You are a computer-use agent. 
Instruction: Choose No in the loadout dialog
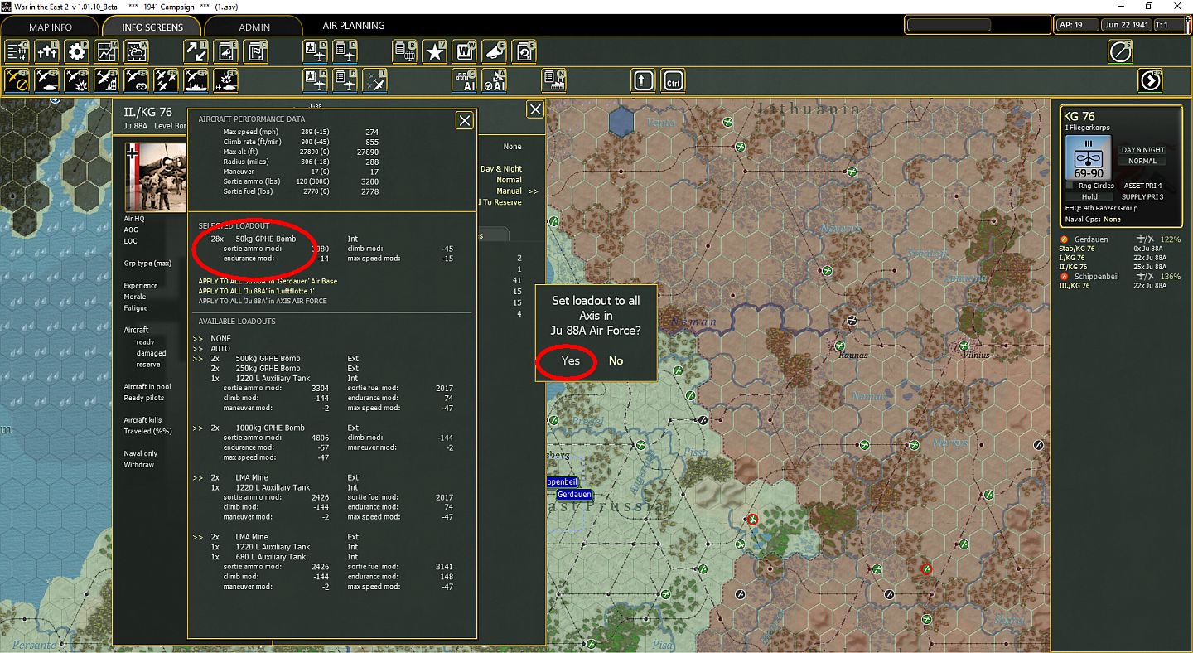(x=616, y=360)
